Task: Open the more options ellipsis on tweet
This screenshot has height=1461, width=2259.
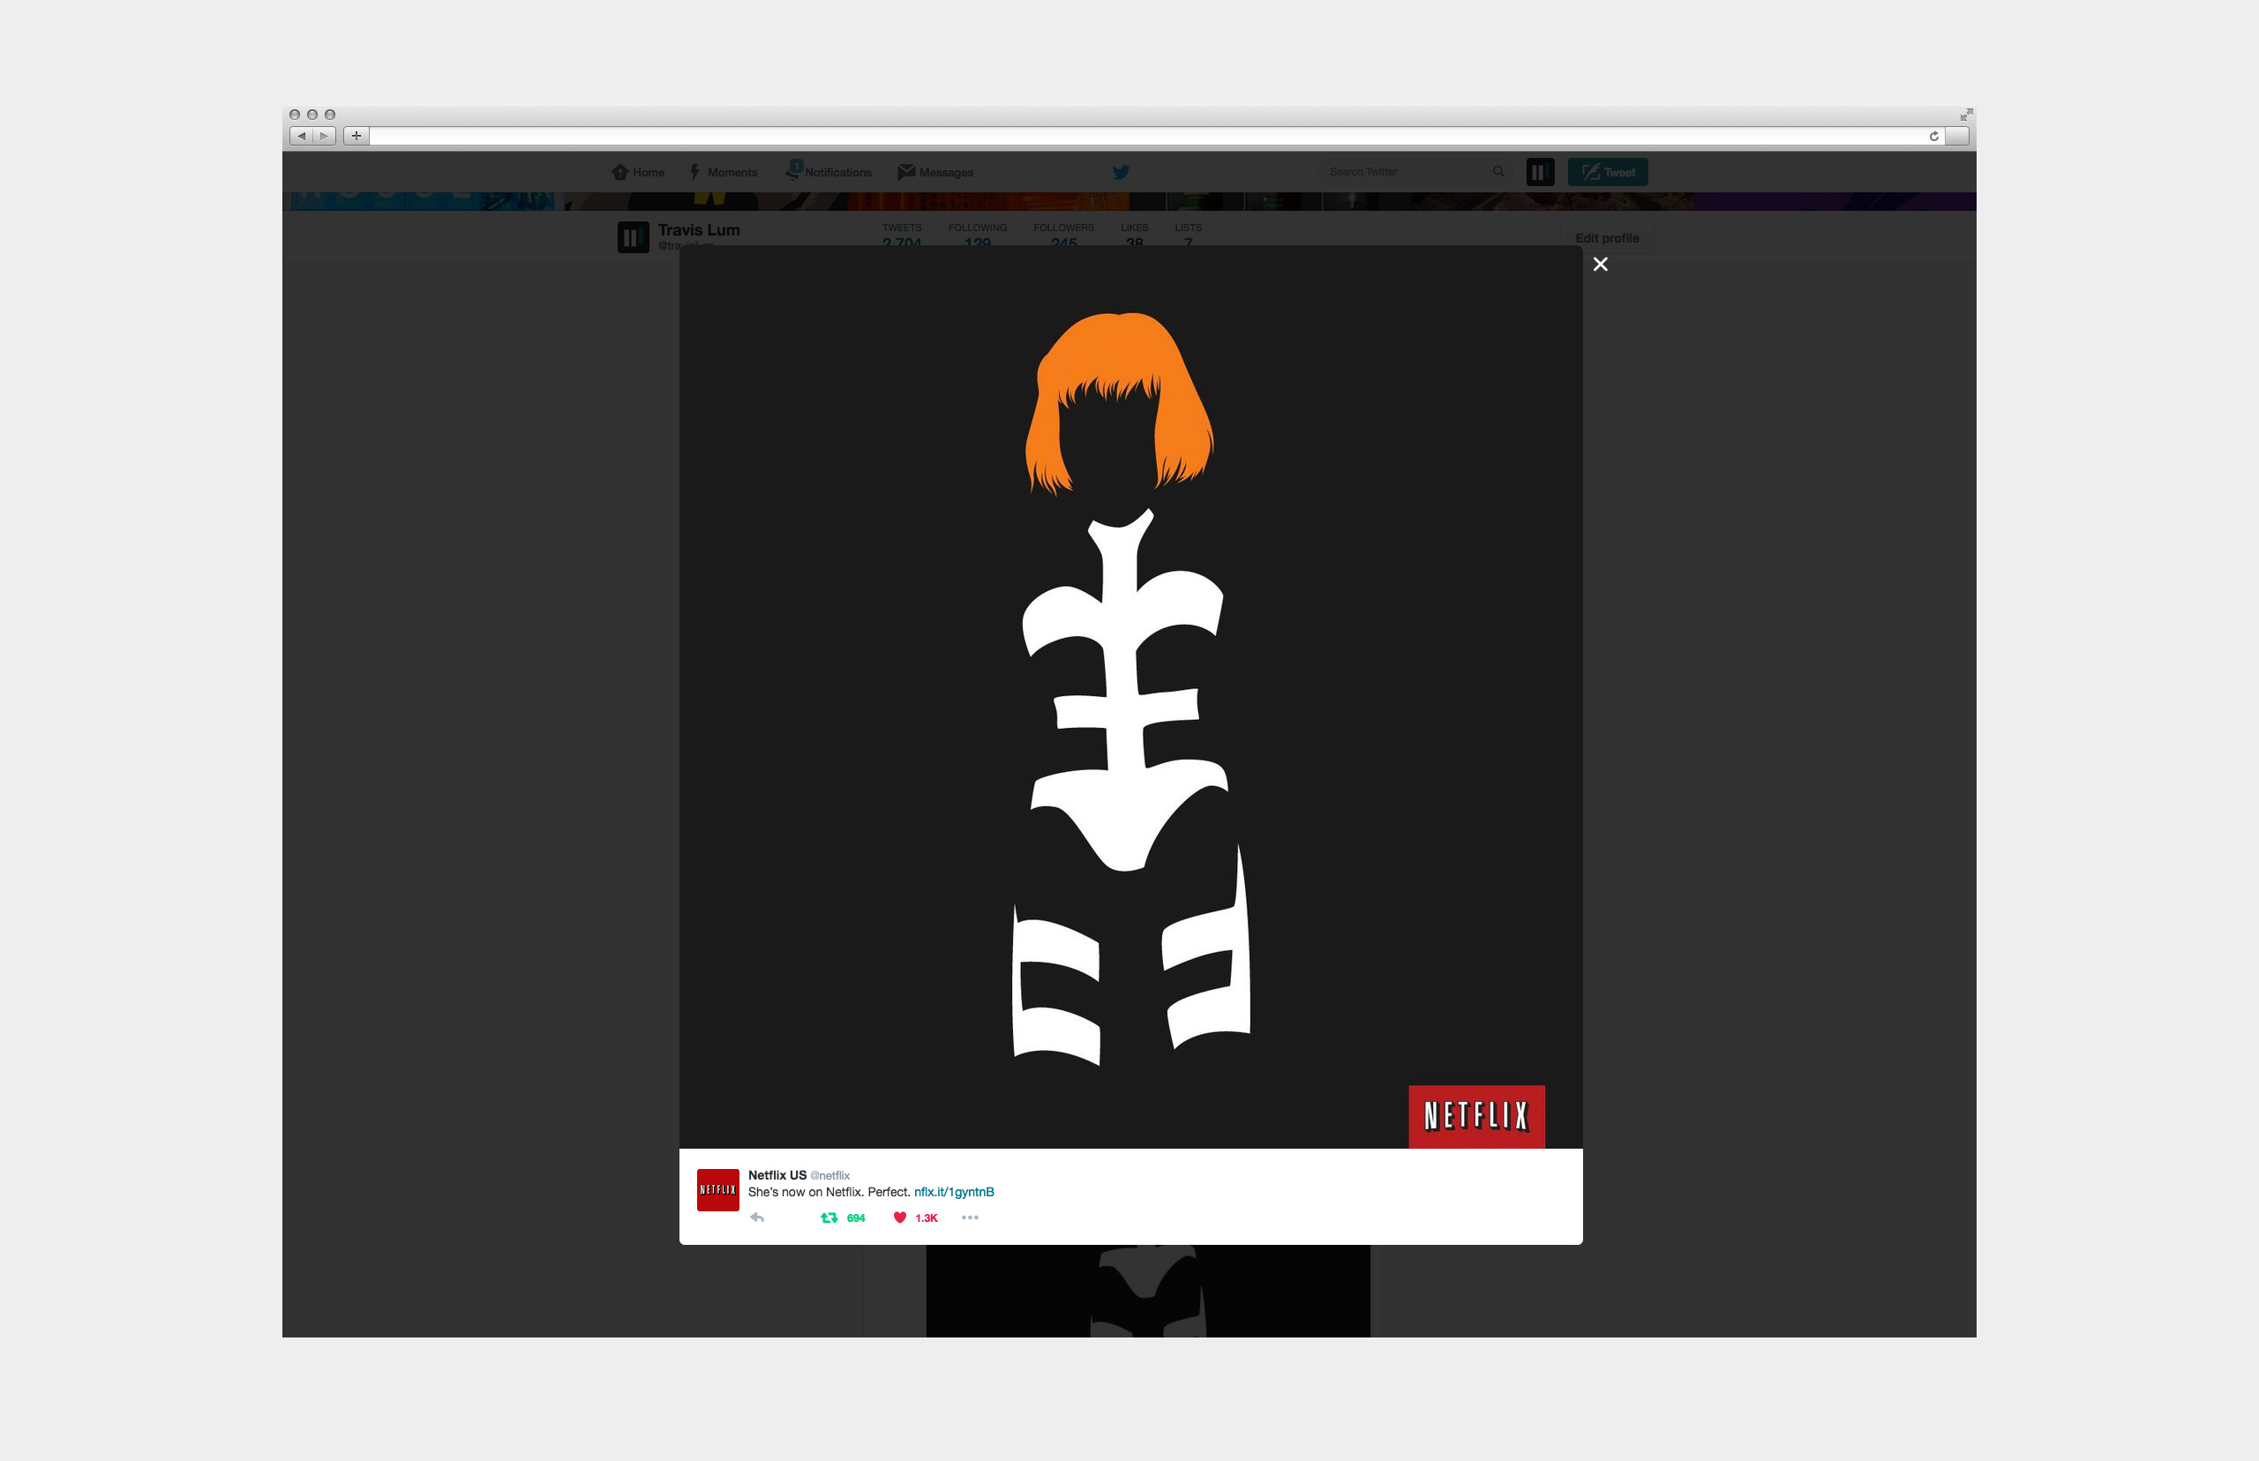Action: 970,1217
